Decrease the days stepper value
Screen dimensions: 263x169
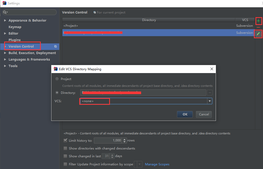[x=112, y=157]
